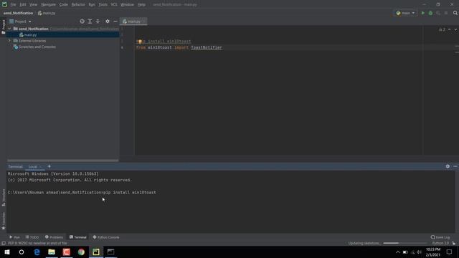Open Cortana search circle on taskbar
Screen dimensions: 459x258
[22, 252]
